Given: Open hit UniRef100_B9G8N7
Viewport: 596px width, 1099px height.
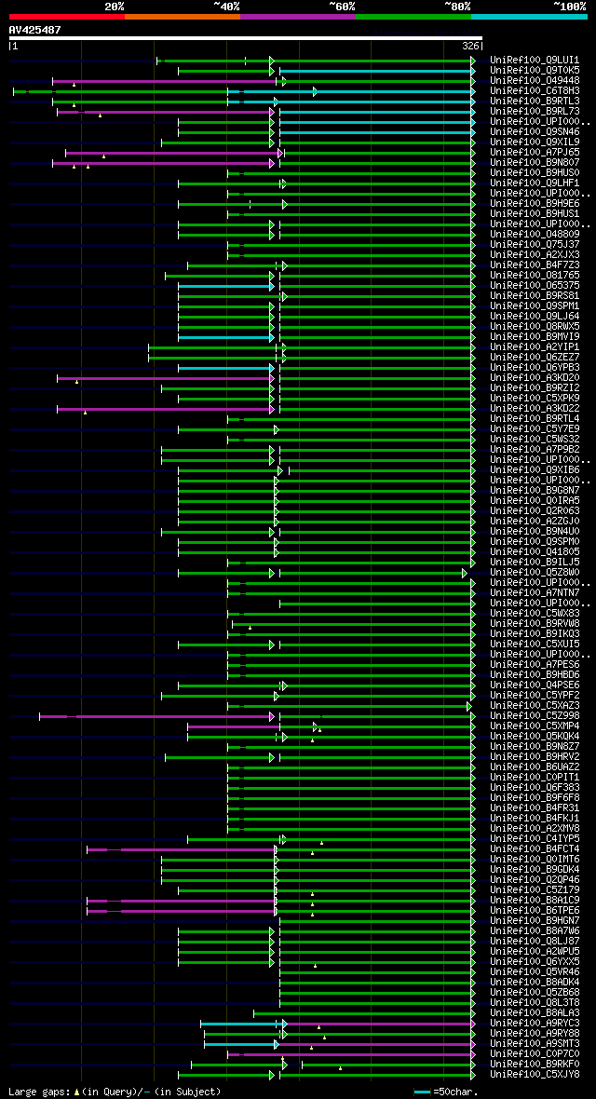Looking at the screenshot, I should tap(535, 491).
